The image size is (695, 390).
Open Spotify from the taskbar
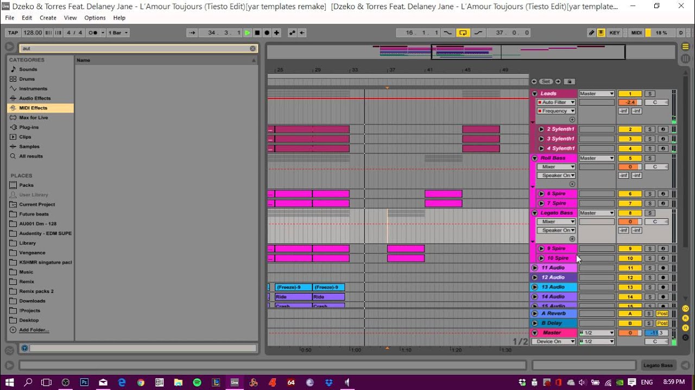point(197,382)
